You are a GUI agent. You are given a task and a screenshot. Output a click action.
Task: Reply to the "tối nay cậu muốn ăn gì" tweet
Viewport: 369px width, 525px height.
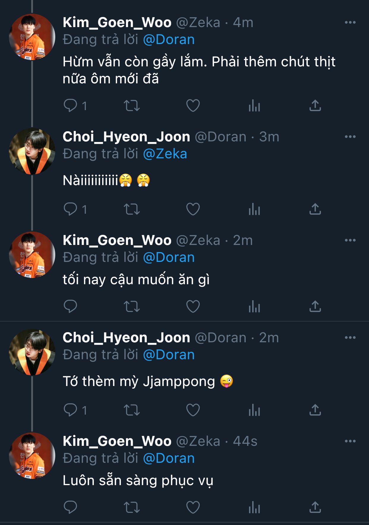(x=70, y=306)
